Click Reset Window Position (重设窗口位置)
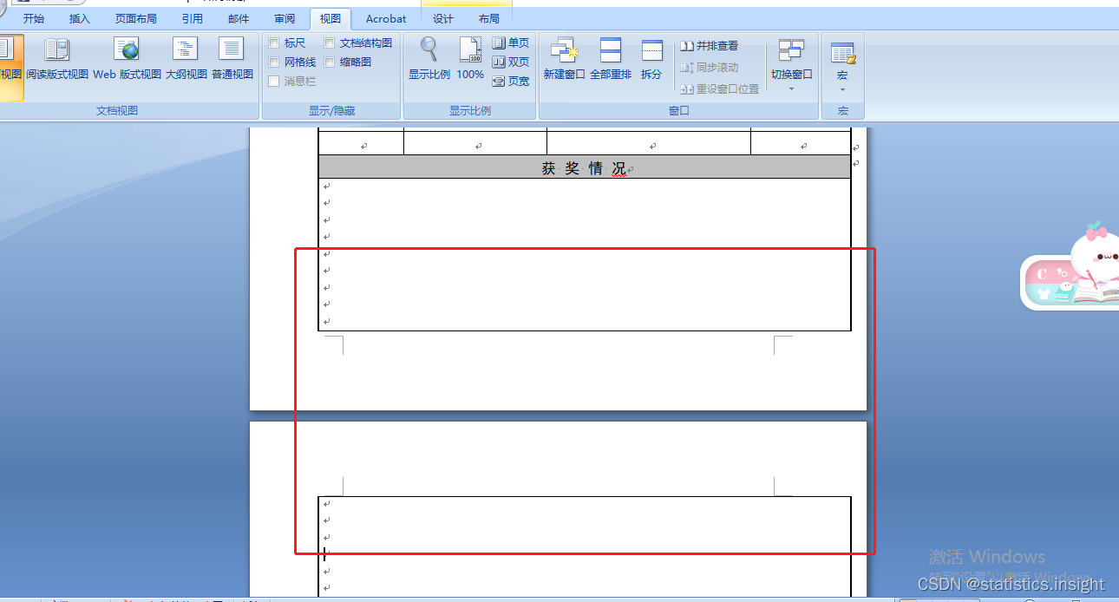Viewport: 1119px width, 602px height. pyautogui.click(x=719, y=89)
